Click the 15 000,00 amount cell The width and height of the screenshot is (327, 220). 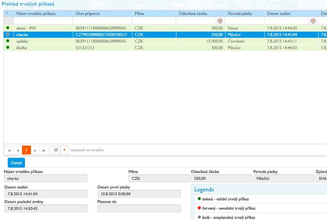point(214,41)
